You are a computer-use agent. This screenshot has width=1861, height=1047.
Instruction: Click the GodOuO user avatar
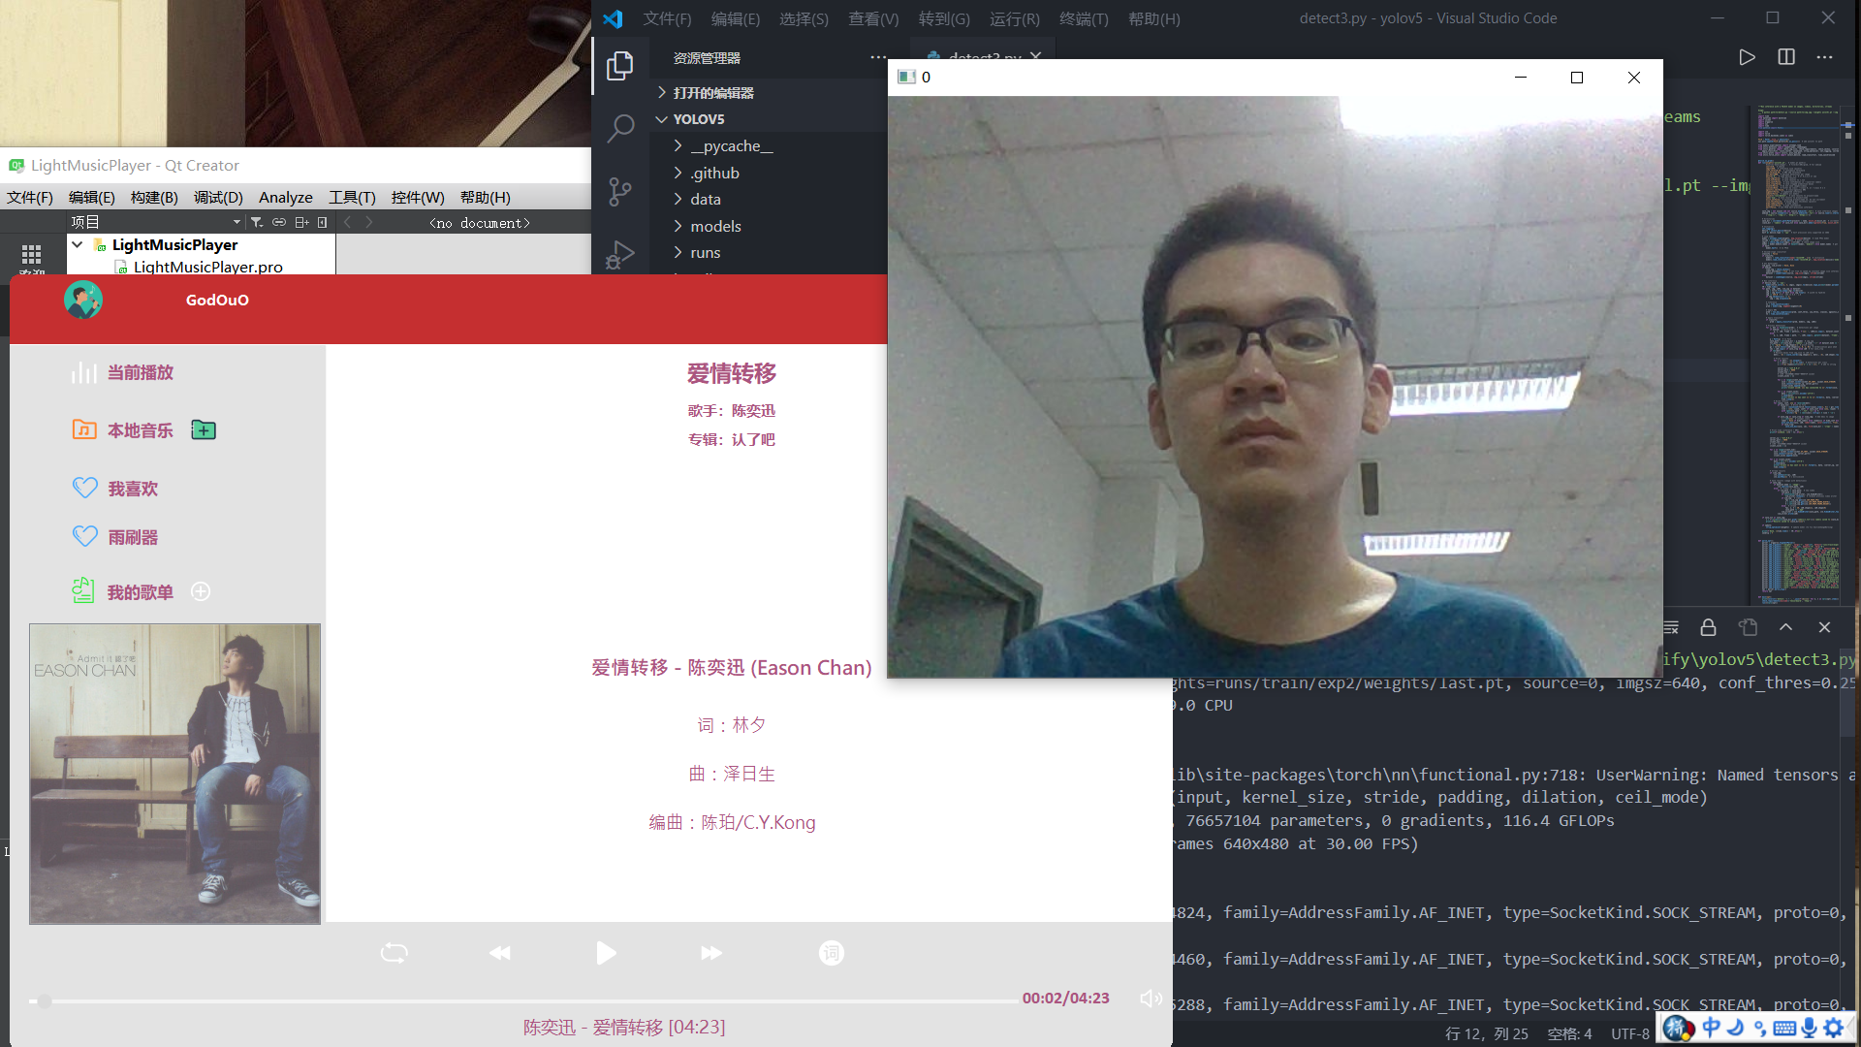pyautogui.click(x=83, y=301)
